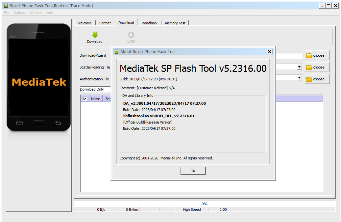Click the Copyright MediaTek Inc. line

166,158
